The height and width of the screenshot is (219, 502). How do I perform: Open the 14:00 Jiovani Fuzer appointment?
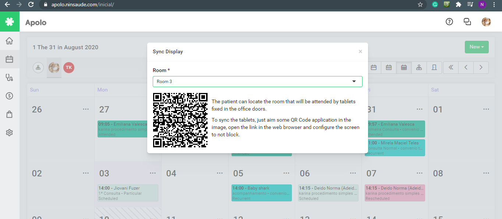click(x=128, y=193)
